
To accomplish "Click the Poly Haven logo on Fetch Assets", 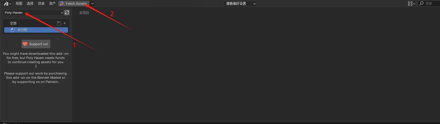I will click(62, 4).
